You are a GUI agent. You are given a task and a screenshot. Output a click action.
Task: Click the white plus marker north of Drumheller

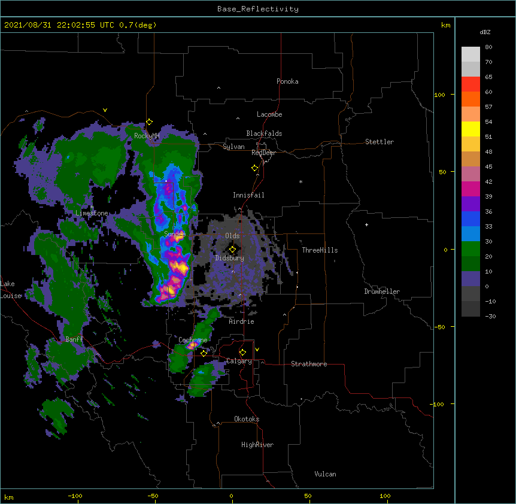pos(366,224)
